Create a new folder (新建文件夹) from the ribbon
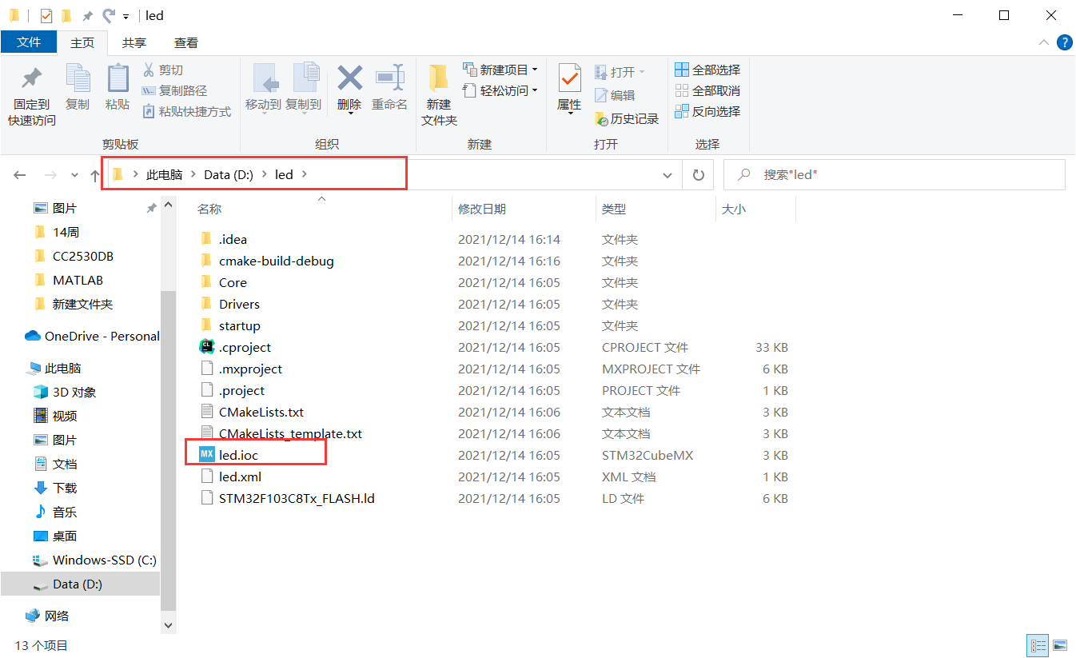Image resolution: width=1076 pixels, height=658 pixels. (439, 94)
